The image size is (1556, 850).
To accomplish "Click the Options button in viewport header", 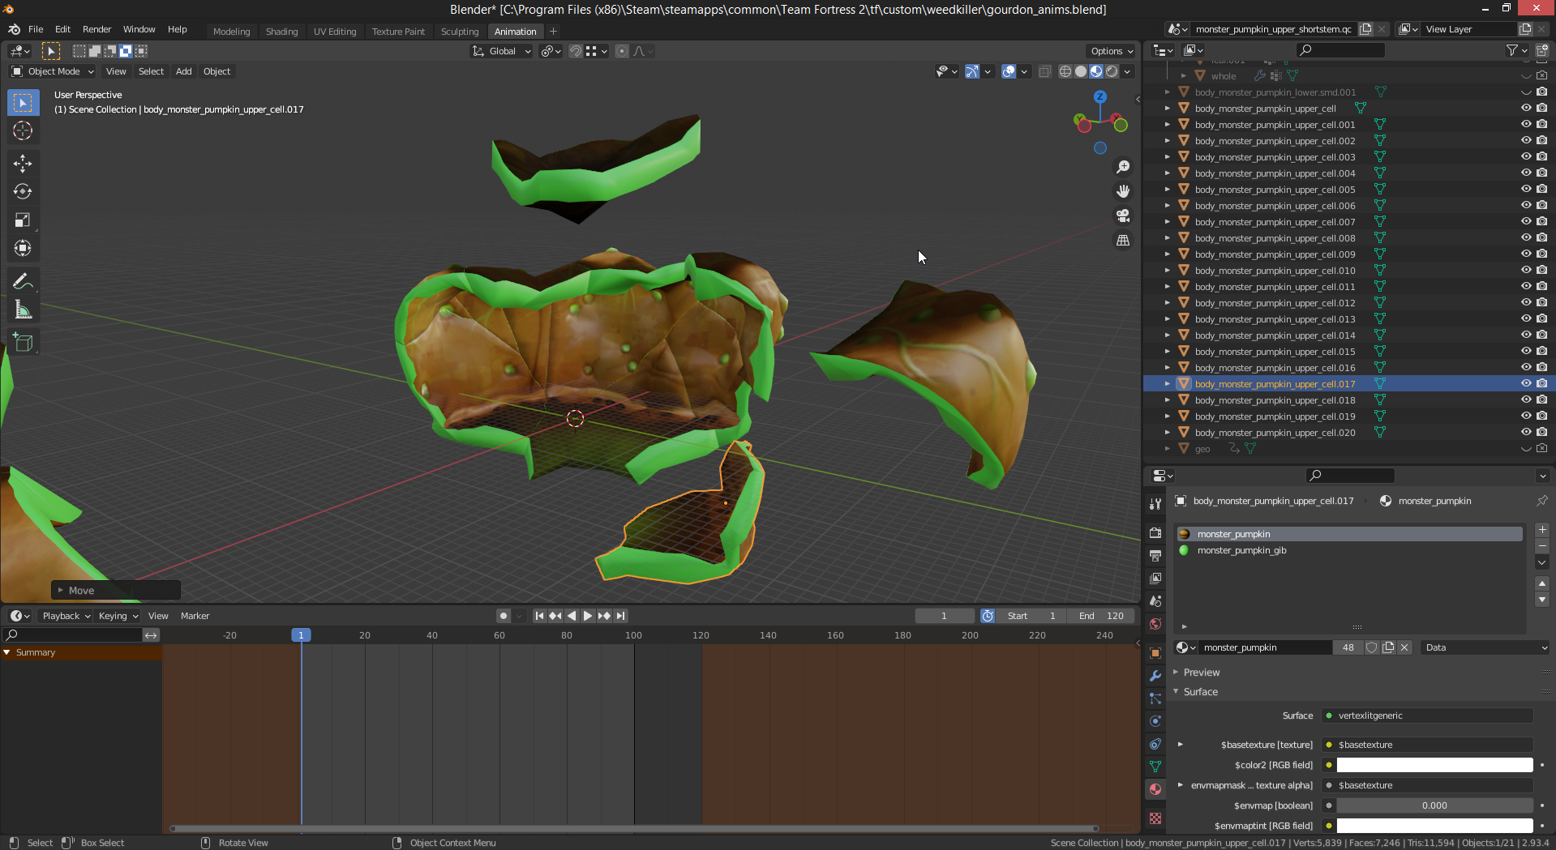I will tap(1112, 51).
